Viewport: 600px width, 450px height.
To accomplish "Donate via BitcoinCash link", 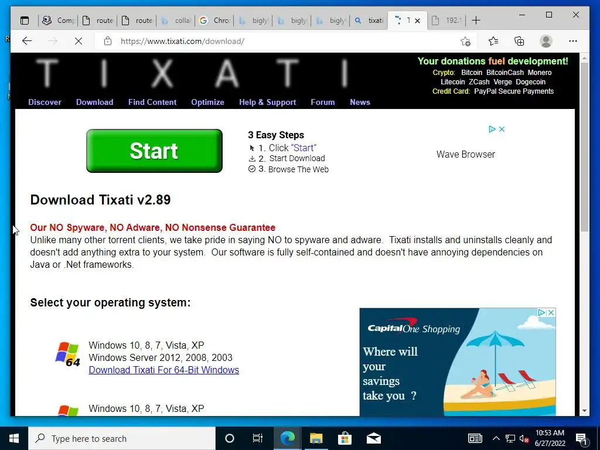I will [505, 73].
